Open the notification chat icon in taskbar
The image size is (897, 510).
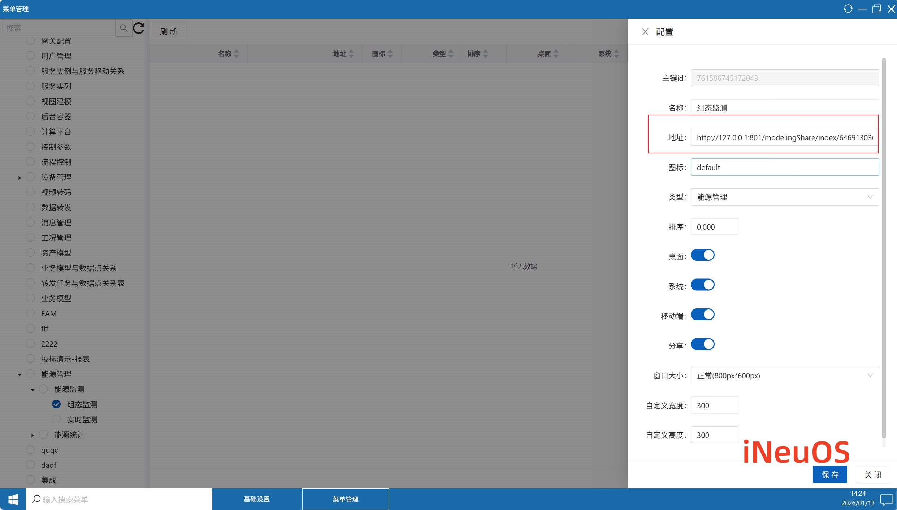(x=886, y=499)
